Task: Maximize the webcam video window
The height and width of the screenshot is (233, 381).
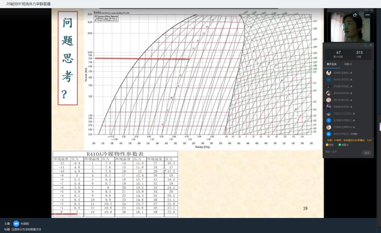Action: [366, 10]
